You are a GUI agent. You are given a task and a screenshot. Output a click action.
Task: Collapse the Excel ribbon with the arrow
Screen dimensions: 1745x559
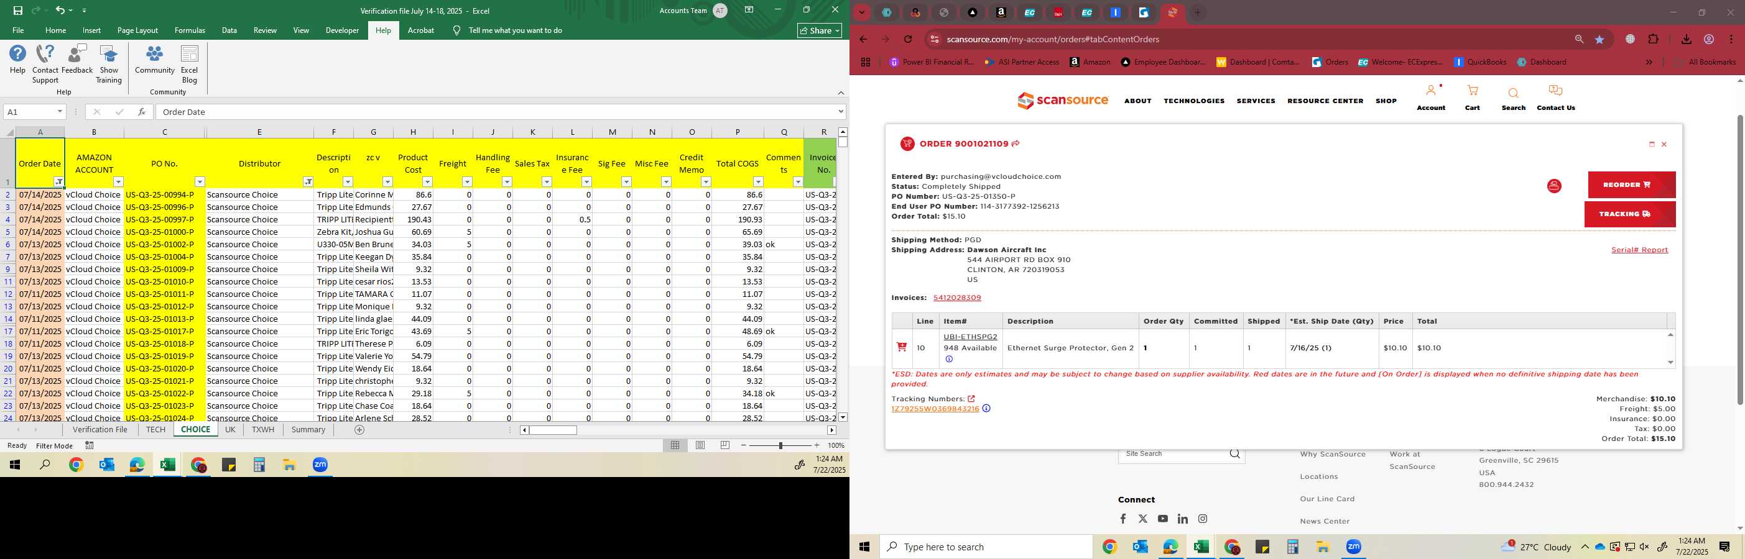[x=841, y=92]
